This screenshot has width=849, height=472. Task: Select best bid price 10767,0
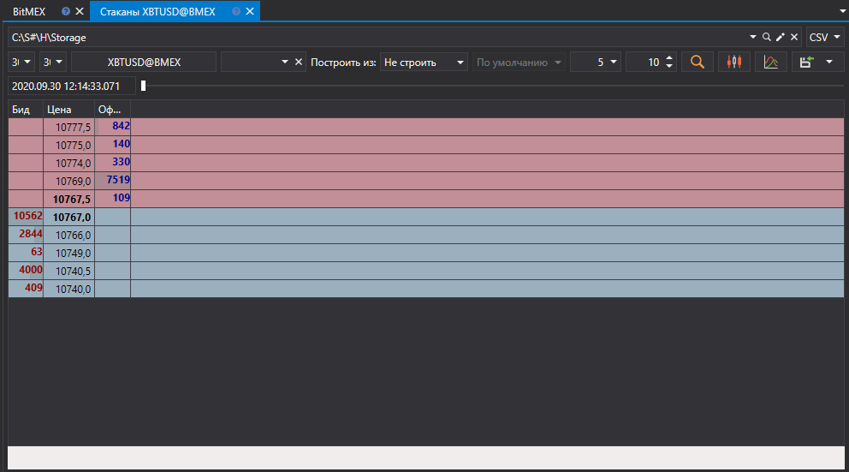68,217
